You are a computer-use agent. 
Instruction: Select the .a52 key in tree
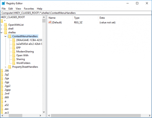click(x=6, y=105)
